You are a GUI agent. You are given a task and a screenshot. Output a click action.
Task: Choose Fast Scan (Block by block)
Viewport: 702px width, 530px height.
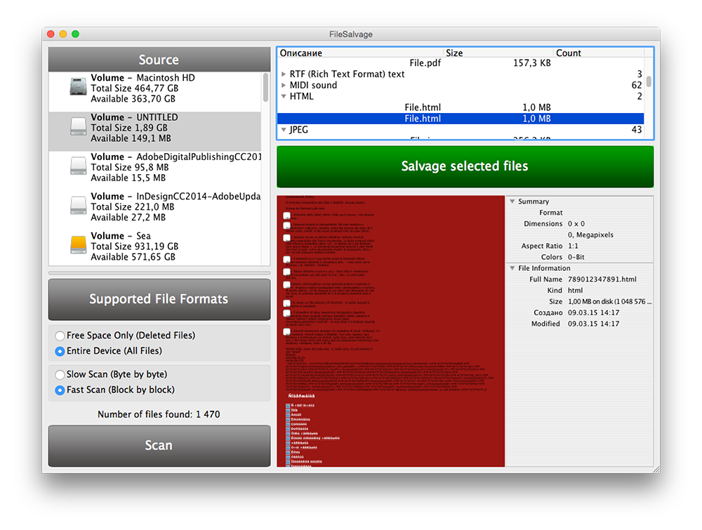(60, 390)
